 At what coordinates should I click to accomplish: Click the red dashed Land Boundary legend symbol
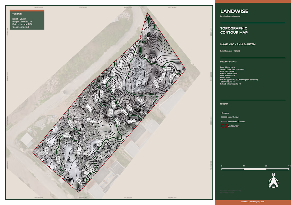pos(224,126)
